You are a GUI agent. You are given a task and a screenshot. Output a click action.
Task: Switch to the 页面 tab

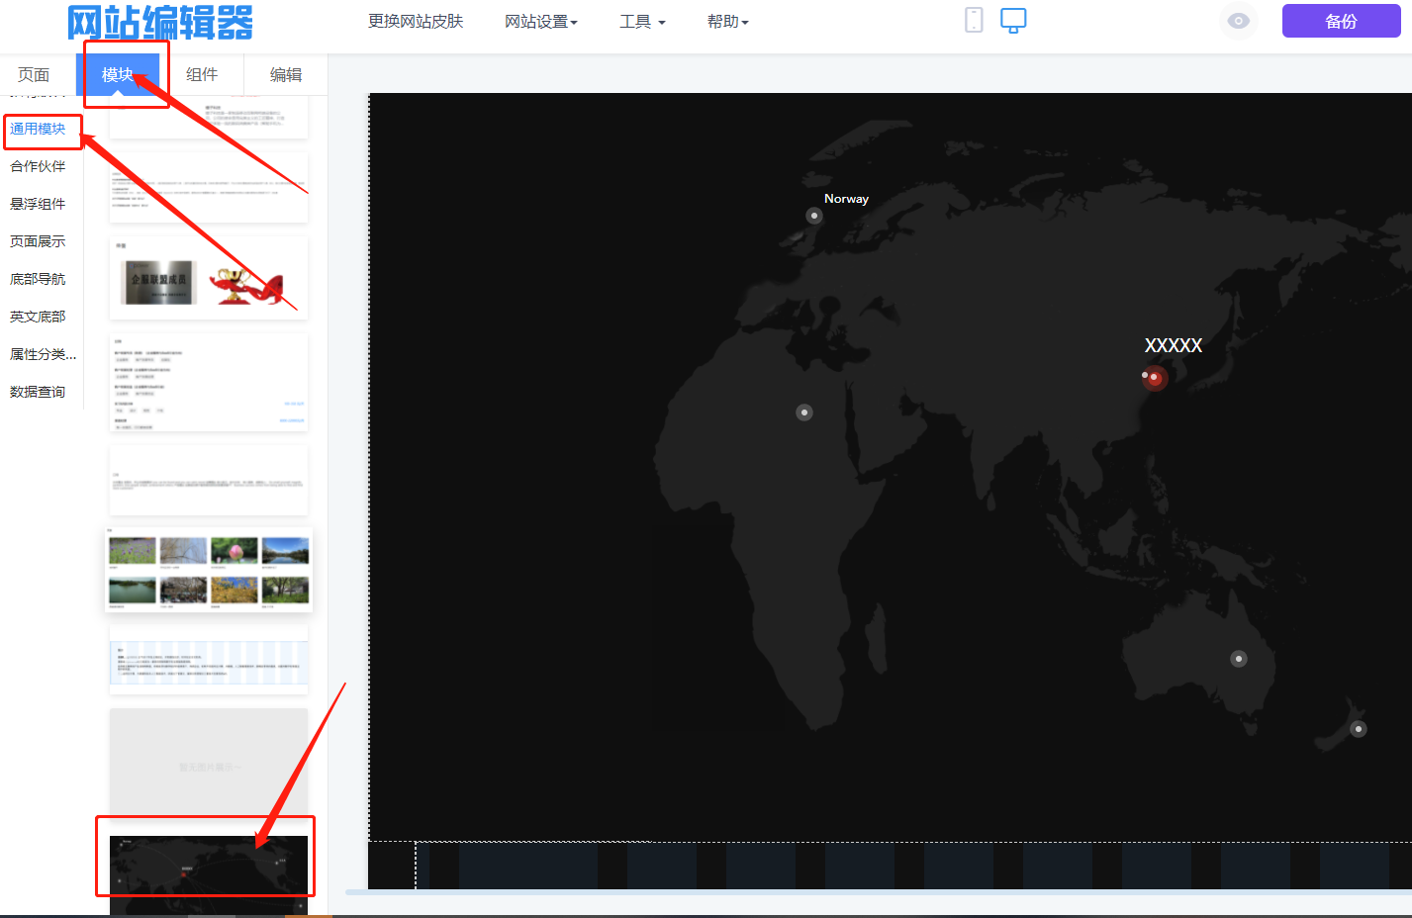pos(34,75)
